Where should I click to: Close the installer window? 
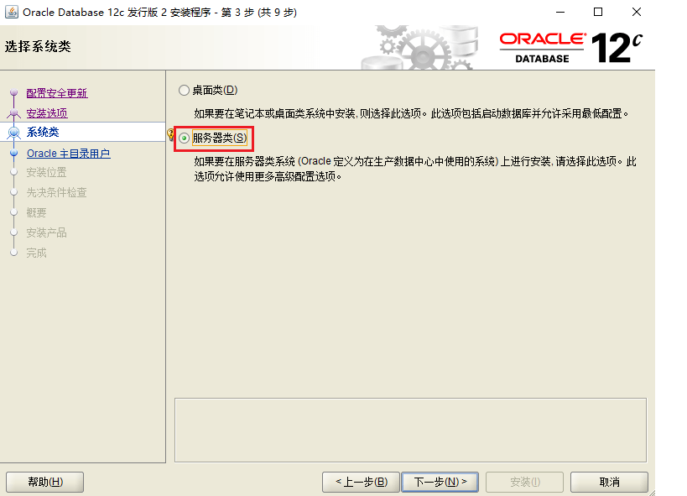click(x=637, y=13)
